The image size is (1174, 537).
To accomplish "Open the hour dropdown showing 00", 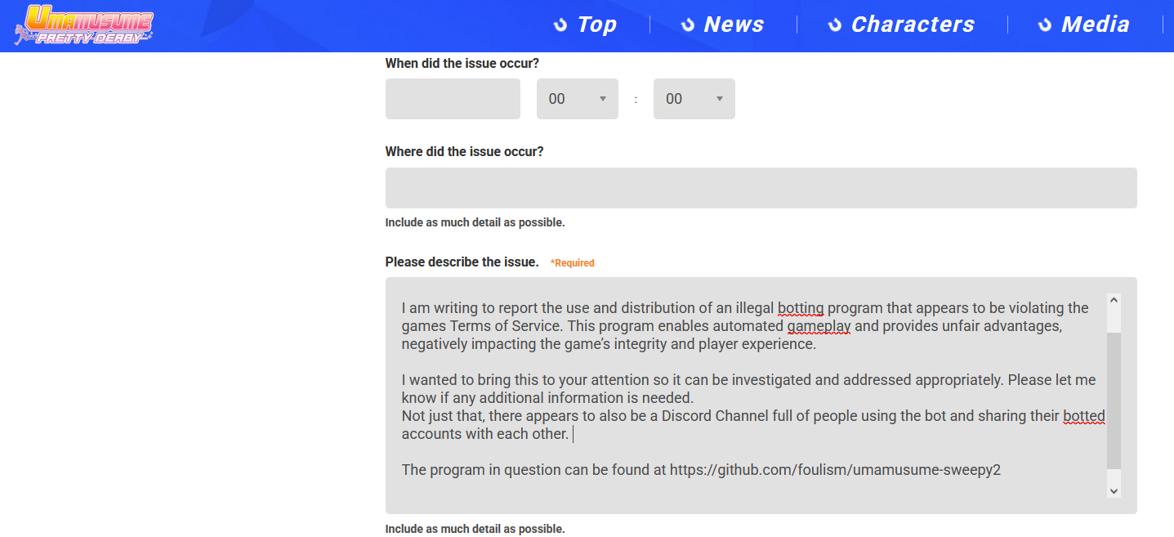I will click(x=578, y=99).
